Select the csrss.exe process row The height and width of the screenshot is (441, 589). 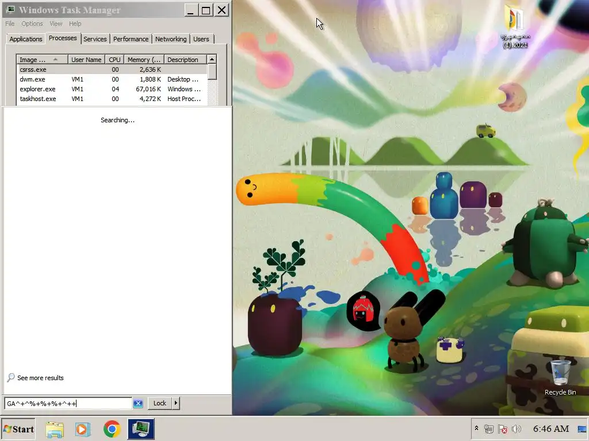112,69
